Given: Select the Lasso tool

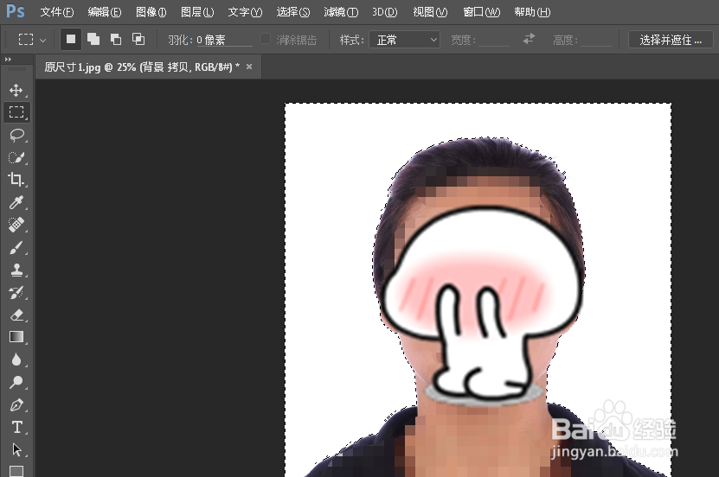Looking at the screenshot, I should pyautogui.click(x=16, y=135).
